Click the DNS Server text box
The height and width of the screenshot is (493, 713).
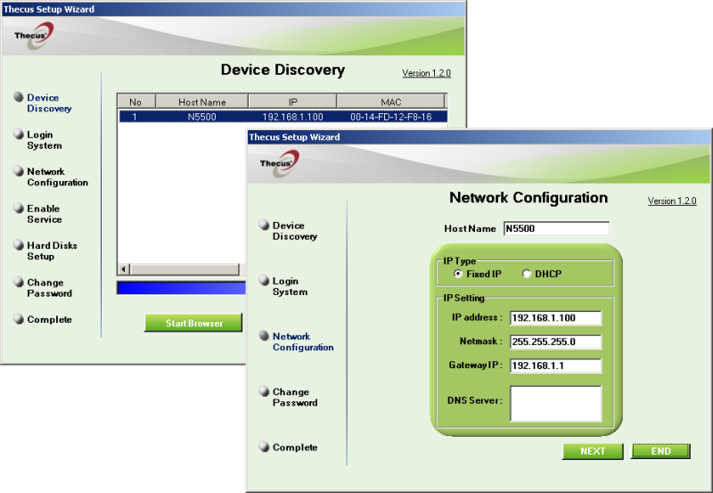click(x=555, y=404)
